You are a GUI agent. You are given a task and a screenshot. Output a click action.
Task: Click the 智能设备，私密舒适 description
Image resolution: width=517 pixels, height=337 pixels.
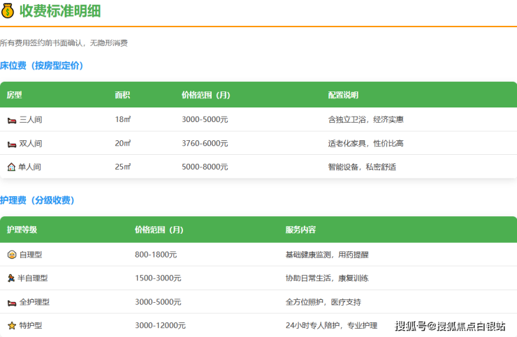click(362, 167)
